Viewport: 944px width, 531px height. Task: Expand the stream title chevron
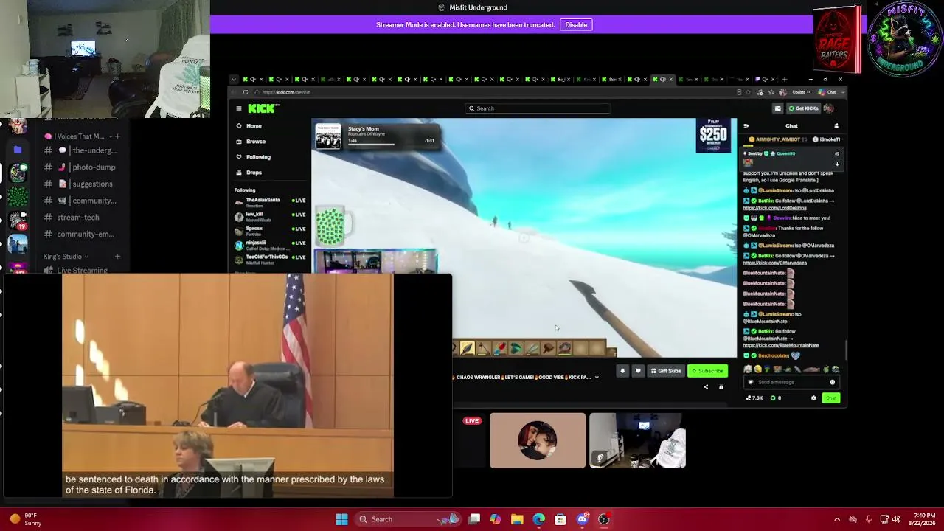pyautogui.click(x=597, y=378)
